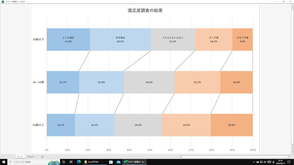Click the 15.8% data label
This screenshot has height=165, width=294.
pyautogui.click(x=236, y=82)
